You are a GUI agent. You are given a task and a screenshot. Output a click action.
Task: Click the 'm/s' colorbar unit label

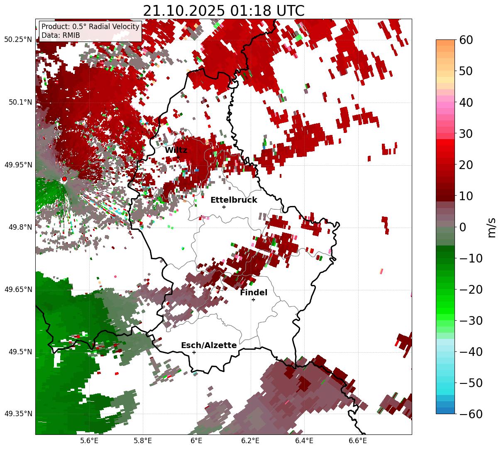click(491, 227)
